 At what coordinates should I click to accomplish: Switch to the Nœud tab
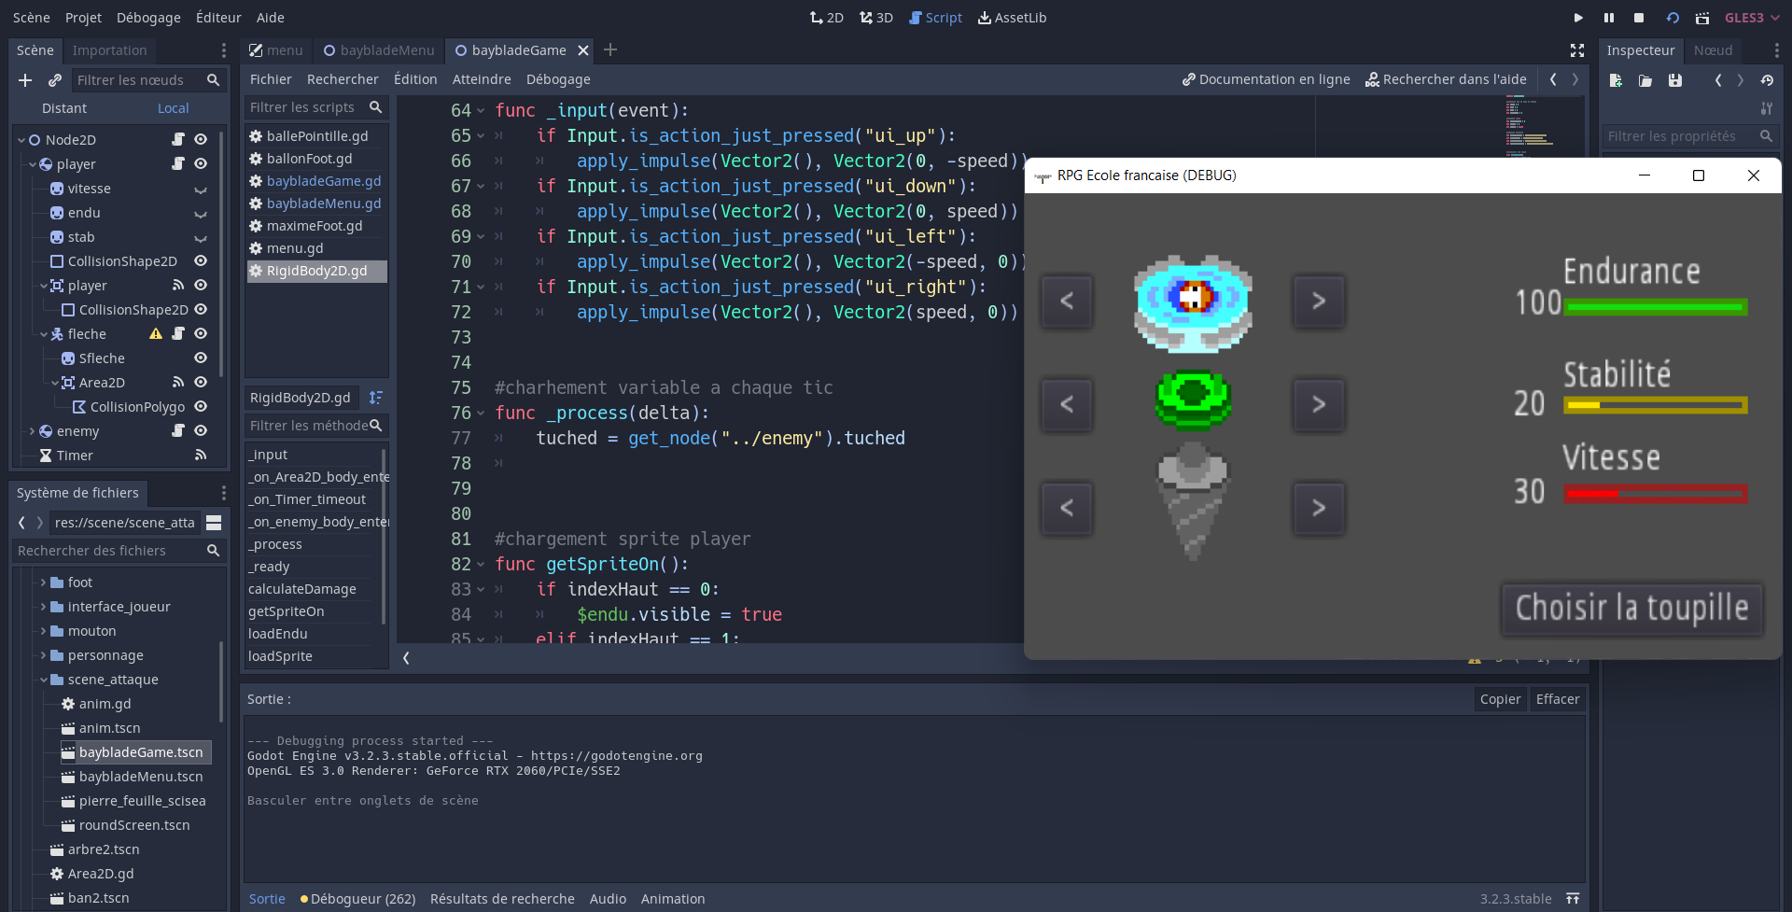click(1713, 50)
